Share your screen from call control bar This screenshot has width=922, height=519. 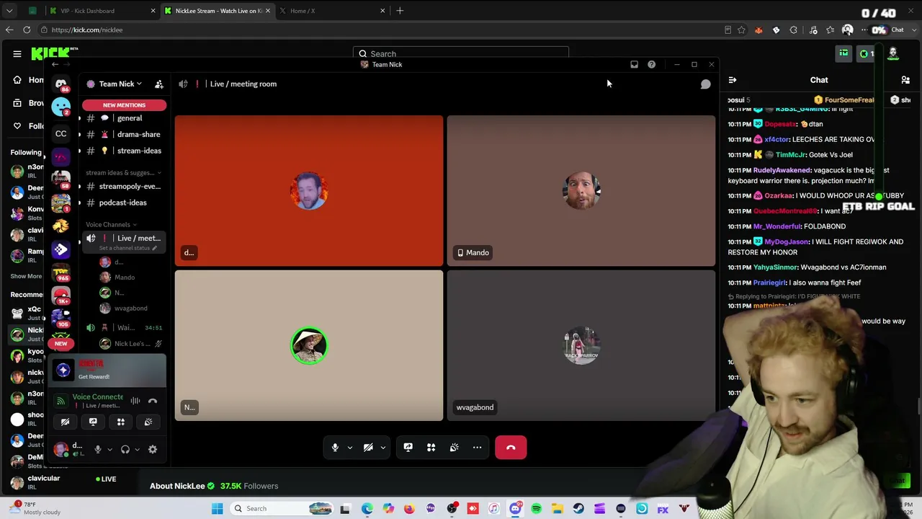(408, 448)
